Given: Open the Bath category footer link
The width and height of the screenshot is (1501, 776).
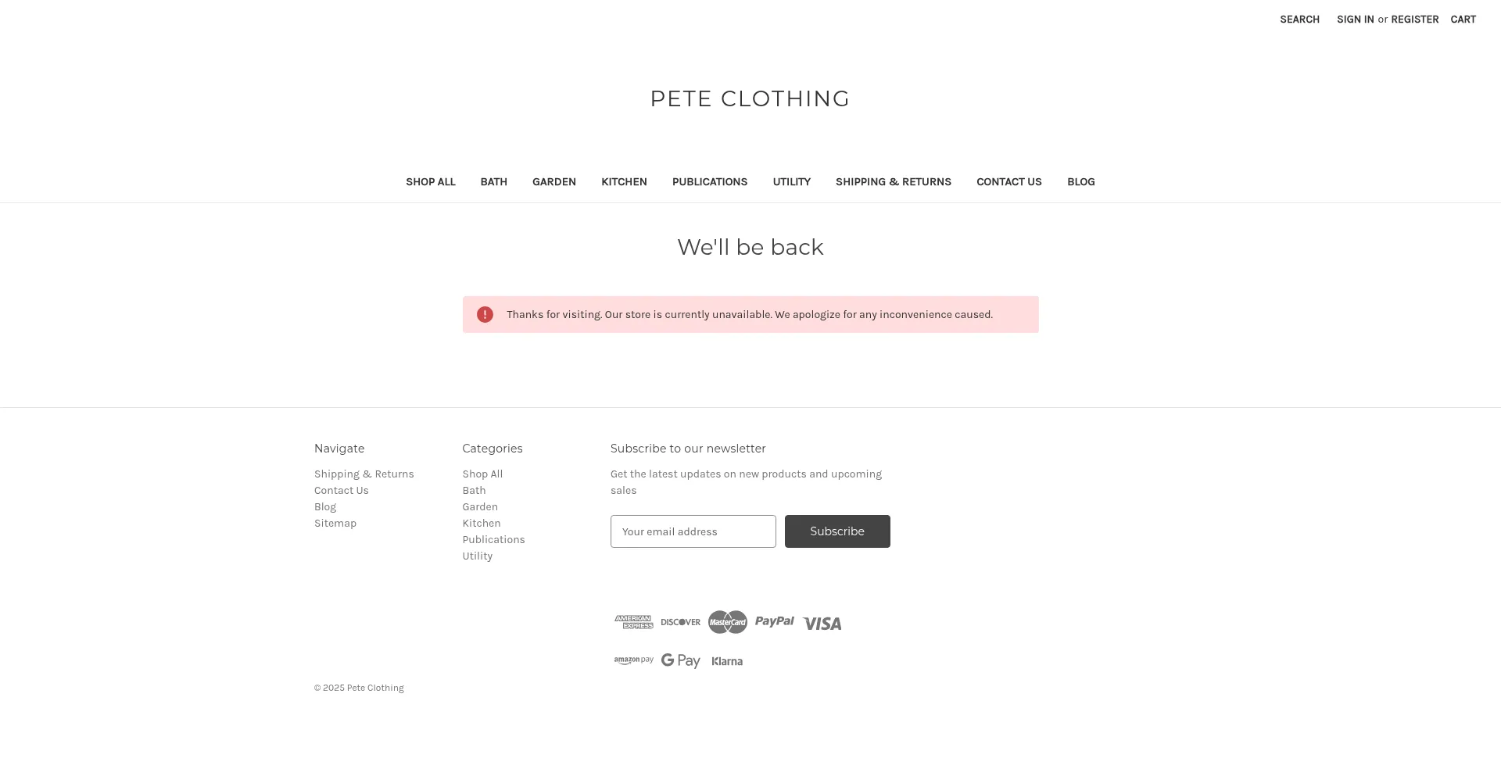Looking at the screenshot, I should click(x=474, y=490).
